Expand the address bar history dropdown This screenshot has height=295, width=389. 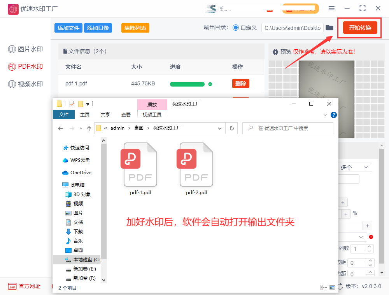(x=219, y=128)
